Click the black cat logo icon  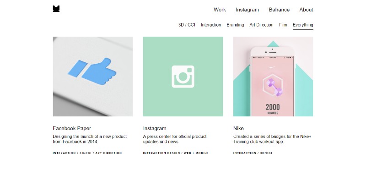pyautogui.click(x=56, y=9)
